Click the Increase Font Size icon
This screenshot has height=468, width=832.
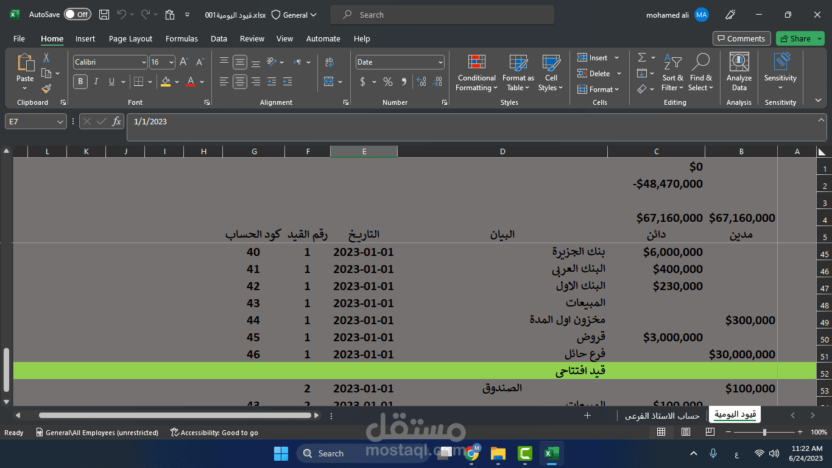point(184,62)
